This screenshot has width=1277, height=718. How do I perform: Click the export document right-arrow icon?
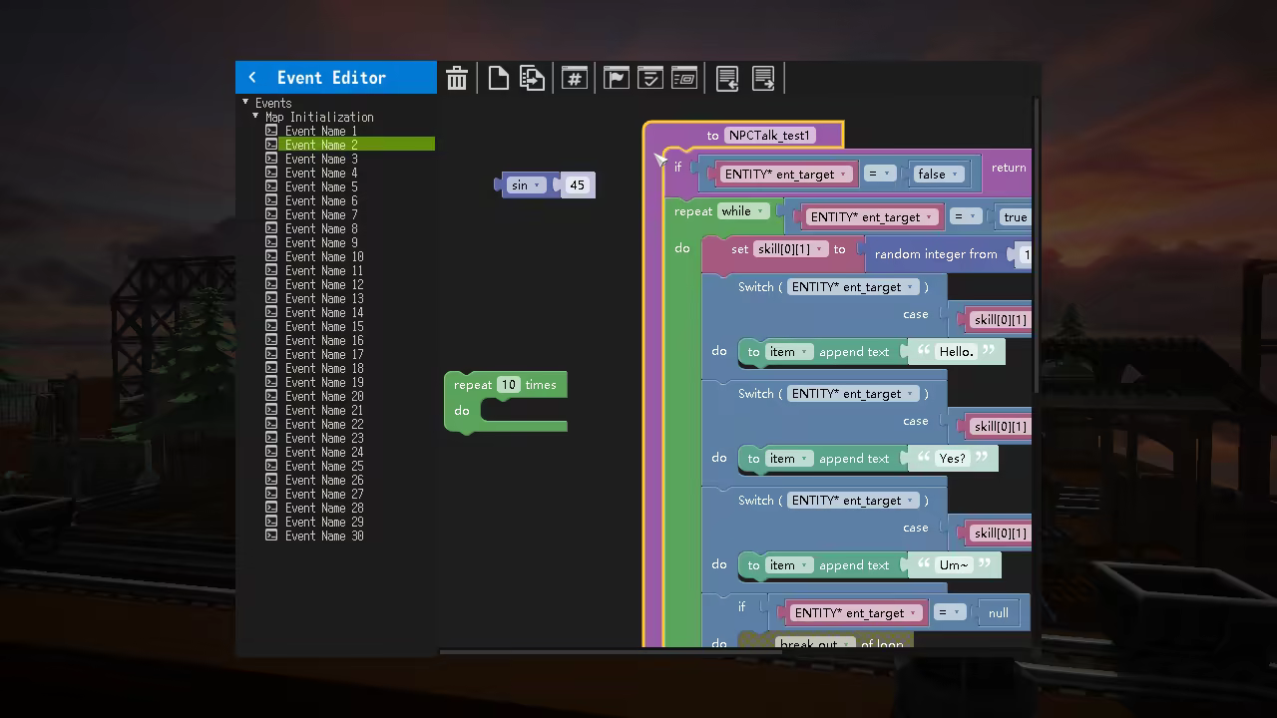click(763, 79)
